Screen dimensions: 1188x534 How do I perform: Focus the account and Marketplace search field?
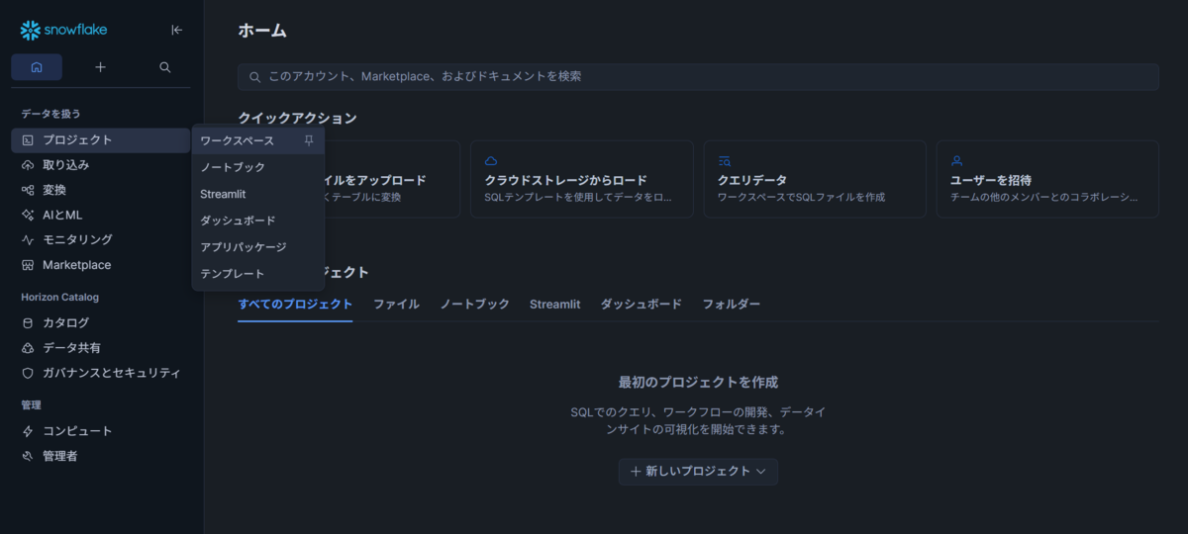[x=698, y=77]
